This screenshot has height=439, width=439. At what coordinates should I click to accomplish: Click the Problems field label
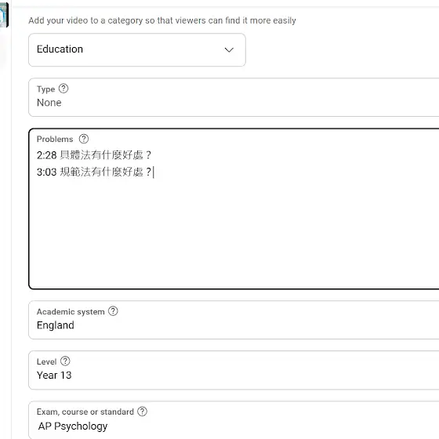coord(55,140)
